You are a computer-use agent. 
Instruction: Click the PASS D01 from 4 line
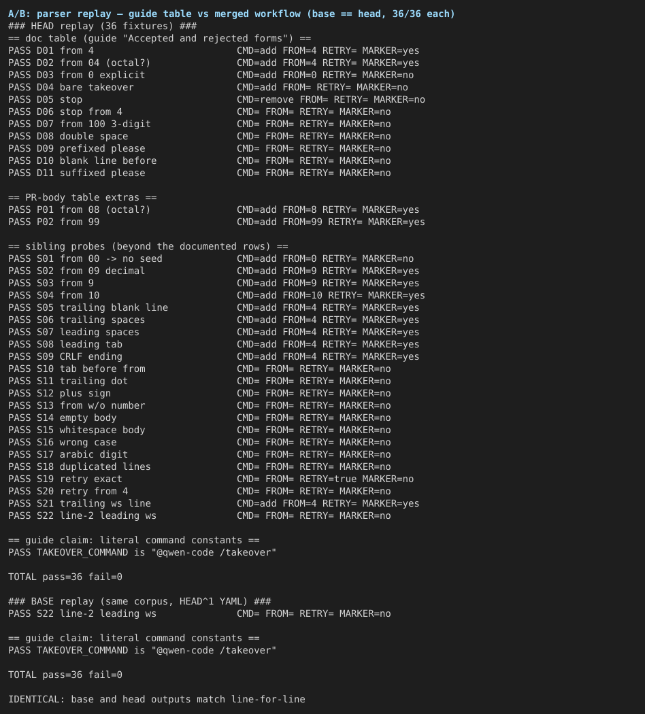tap(214, 50)
